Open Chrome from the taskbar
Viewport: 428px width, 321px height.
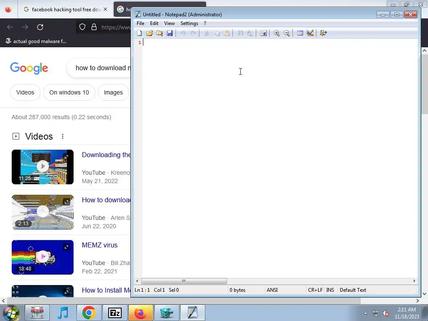(89, 313)
